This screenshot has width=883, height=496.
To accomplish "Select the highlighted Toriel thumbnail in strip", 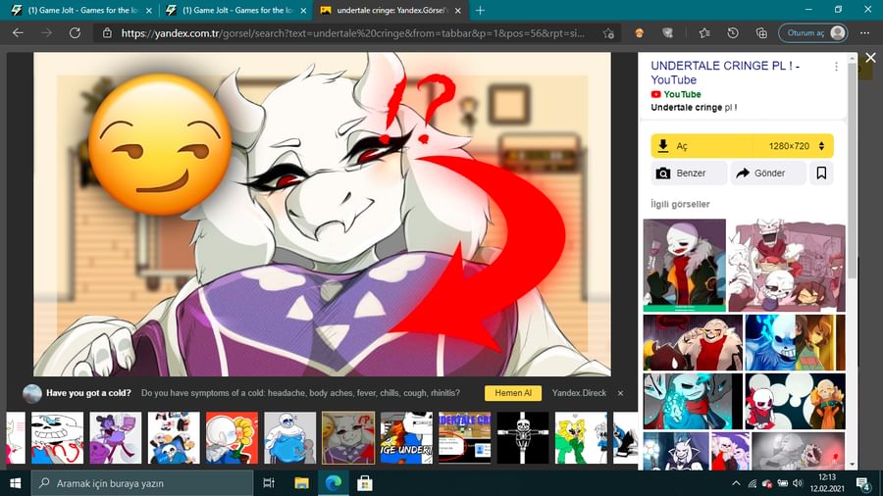I will tap(348, 437).
